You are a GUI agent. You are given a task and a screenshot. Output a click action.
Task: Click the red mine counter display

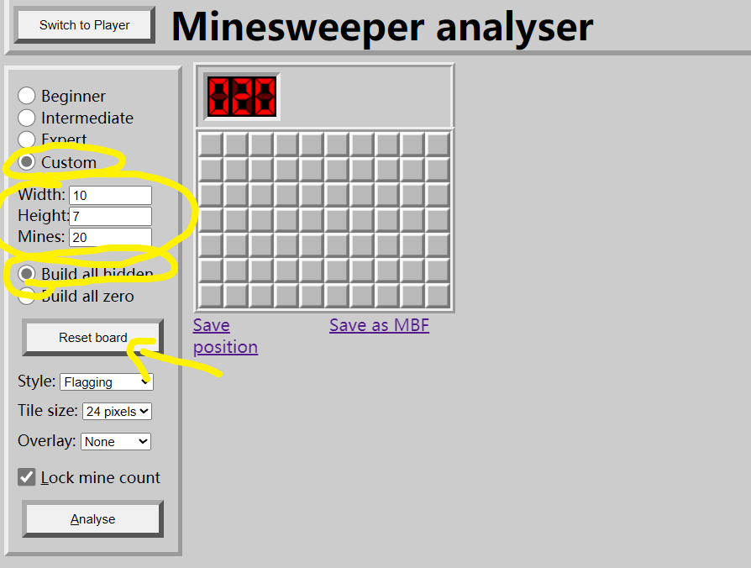click(242, 97)
